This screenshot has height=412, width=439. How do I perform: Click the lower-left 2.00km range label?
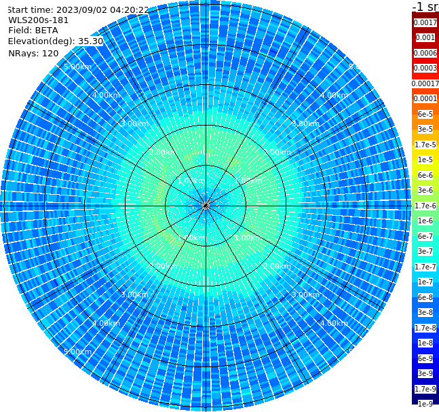pyautogui.click(x=163, y=266)
